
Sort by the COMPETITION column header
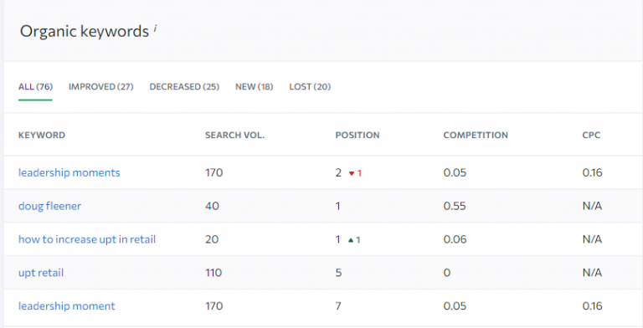pyautogui.click(x=476, y=136)
